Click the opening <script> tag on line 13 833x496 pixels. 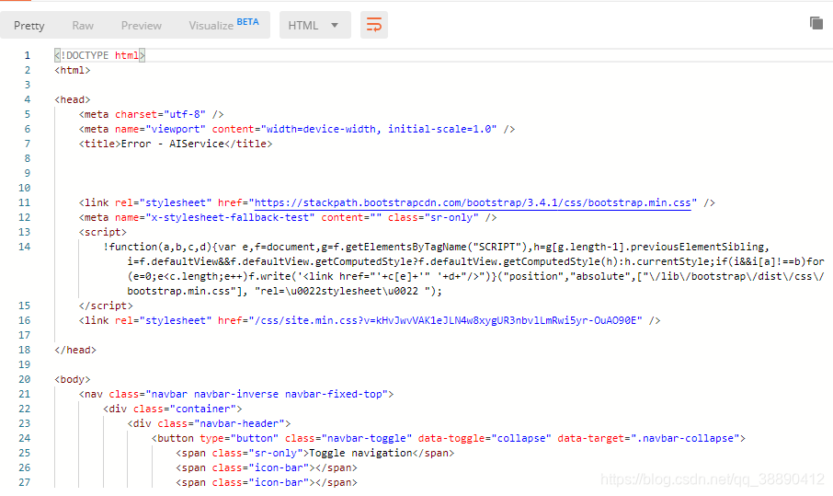pyautogui.click(x=103, y=232)
